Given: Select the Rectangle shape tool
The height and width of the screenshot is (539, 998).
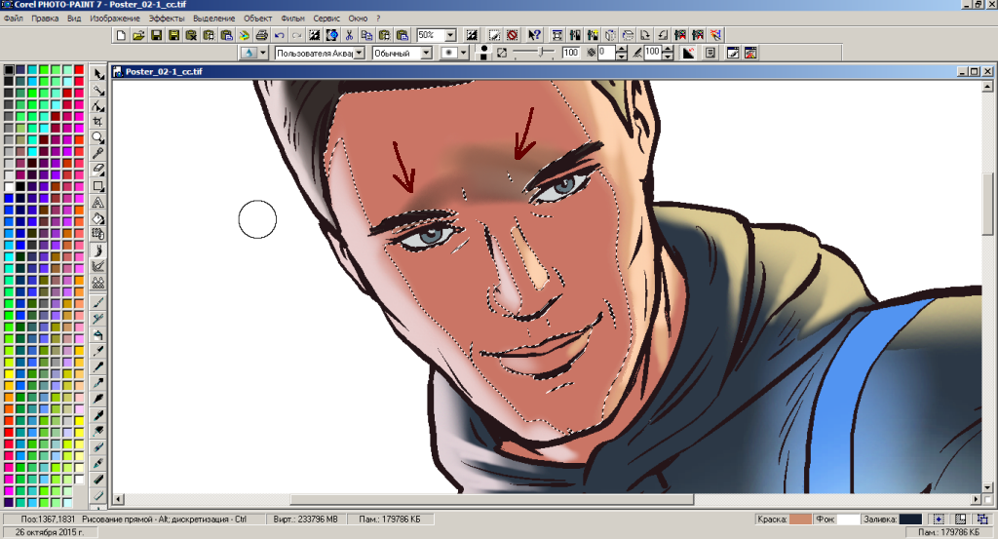Looking at the screenshot, I should point(98,186).
